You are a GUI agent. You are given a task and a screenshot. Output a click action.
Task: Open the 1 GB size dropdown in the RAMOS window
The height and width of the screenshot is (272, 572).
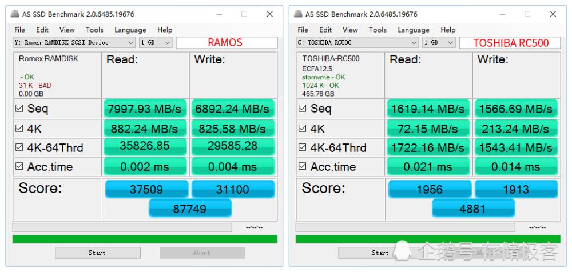coord(156,43)
